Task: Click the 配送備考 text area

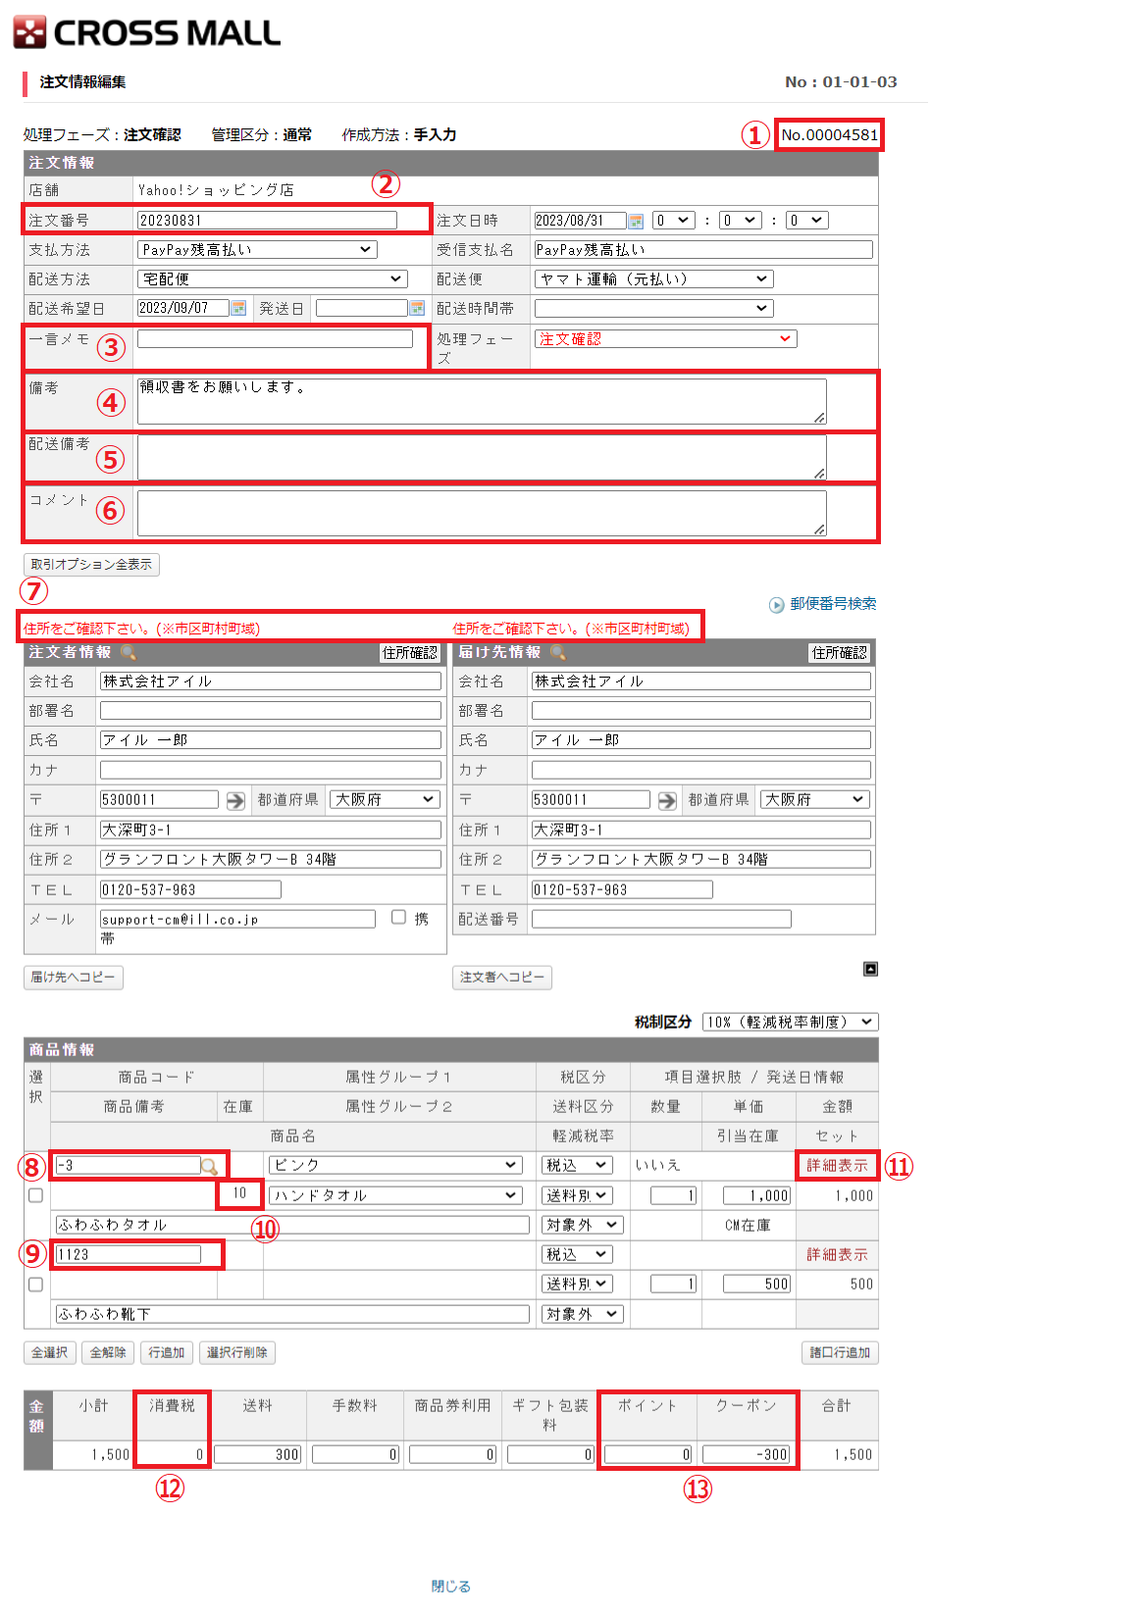Action: [x=482, y=457]
